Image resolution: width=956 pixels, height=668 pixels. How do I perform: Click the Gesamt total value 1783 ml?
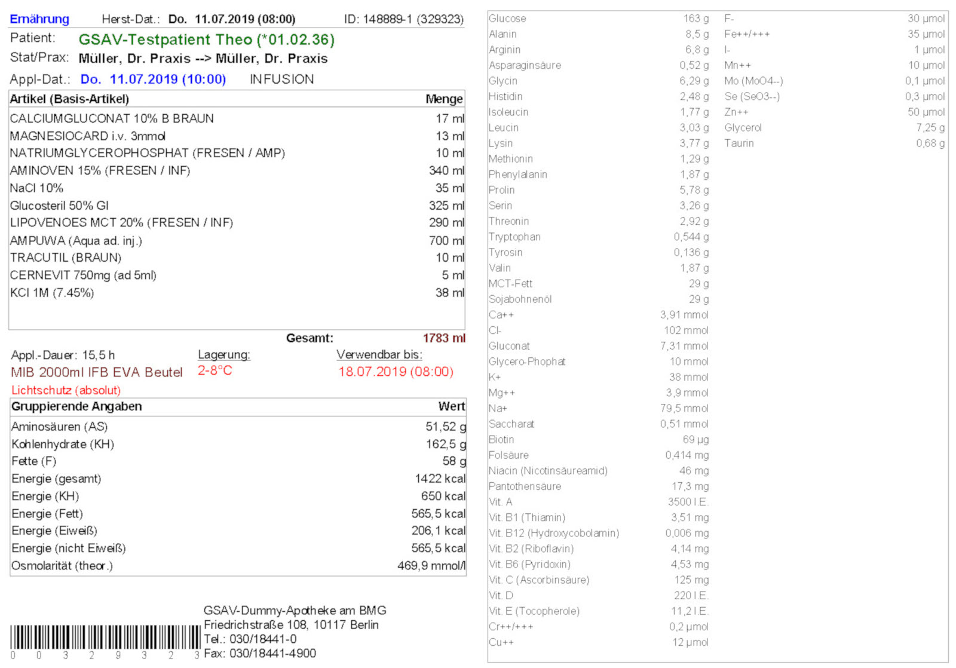point(443,338)
